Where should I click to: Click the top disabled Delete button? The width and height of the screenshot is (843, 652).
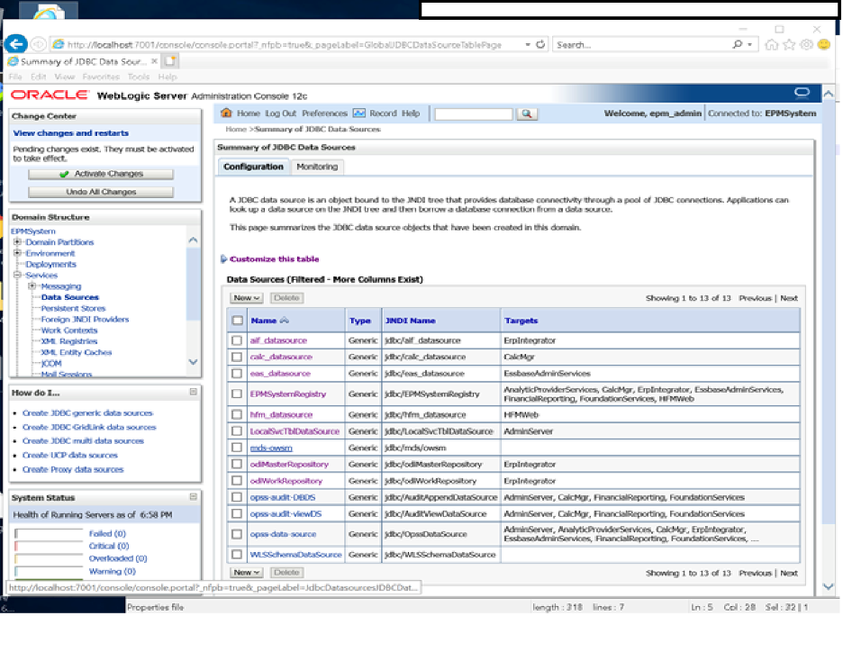pyautogui.click(x=286, y=298)
